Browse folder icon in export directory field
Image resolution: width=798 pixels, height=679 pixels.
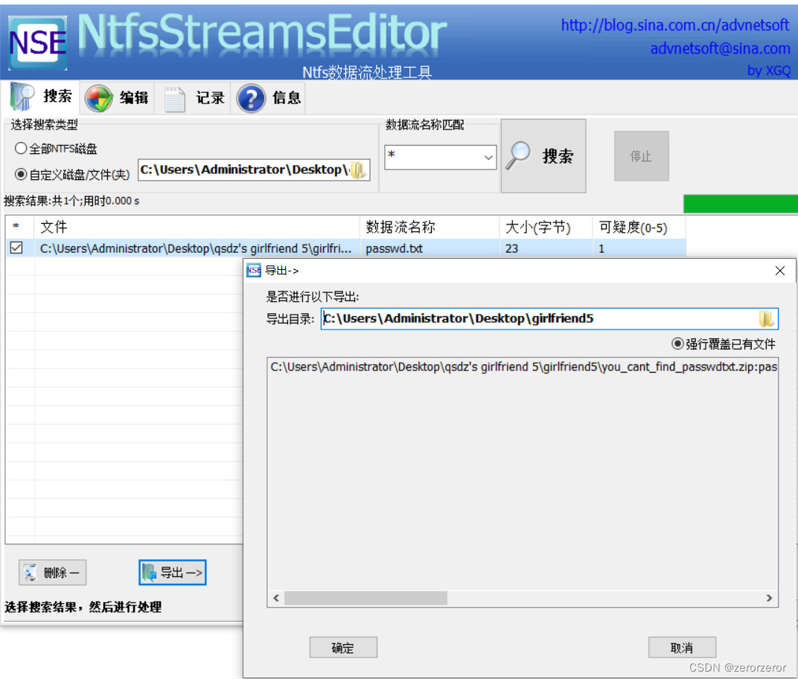tap(767, 319)
